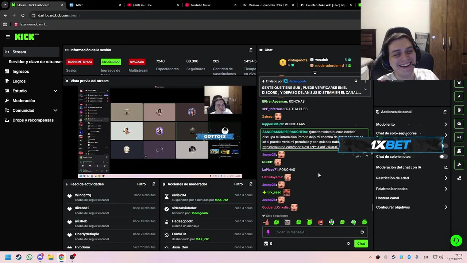The height and width of the screenshot is (263, 467).
Task: Click the screenshot frame icon in right sidebar
Action: coord(459,83)
